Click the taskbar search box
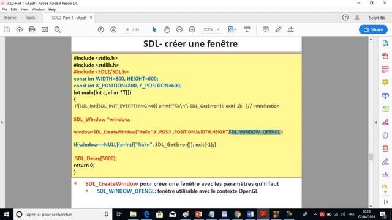The width and height of the screenshot is (392, 220). pos(62,215)
